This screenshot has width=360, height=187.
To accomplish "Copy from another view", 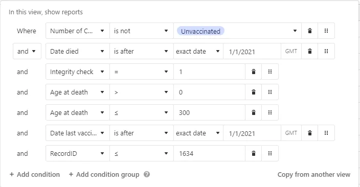I will pyautogui.click(x=314, y=174).
